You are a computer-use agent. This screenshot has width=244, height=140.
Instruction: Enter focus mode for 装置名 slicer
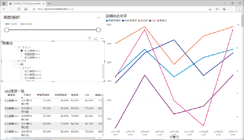coord(96,39)
